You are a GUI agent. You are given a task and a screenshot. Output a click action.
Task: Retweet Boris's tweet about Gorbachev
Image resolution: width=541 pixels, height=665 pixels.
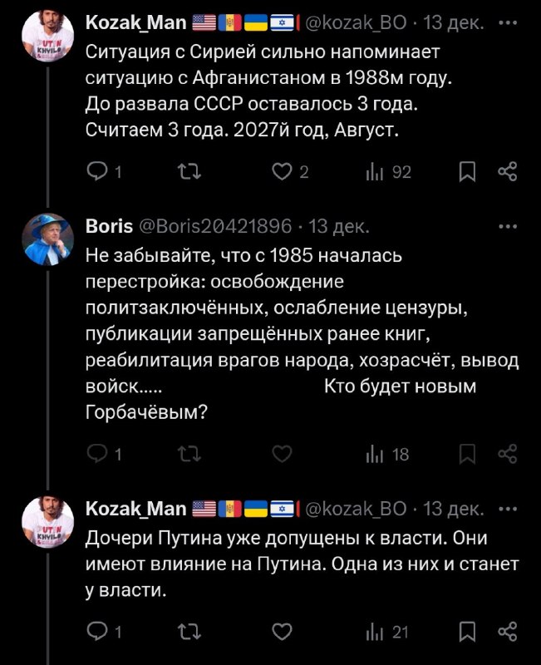click(189, 454)
